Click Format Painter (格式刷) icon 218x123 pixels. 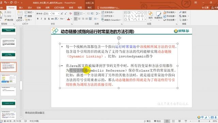9,20
